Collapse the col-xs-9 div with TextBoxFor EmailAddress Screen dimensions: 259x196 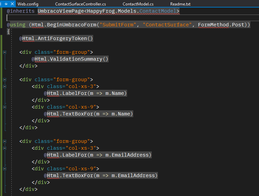[5, 169]
